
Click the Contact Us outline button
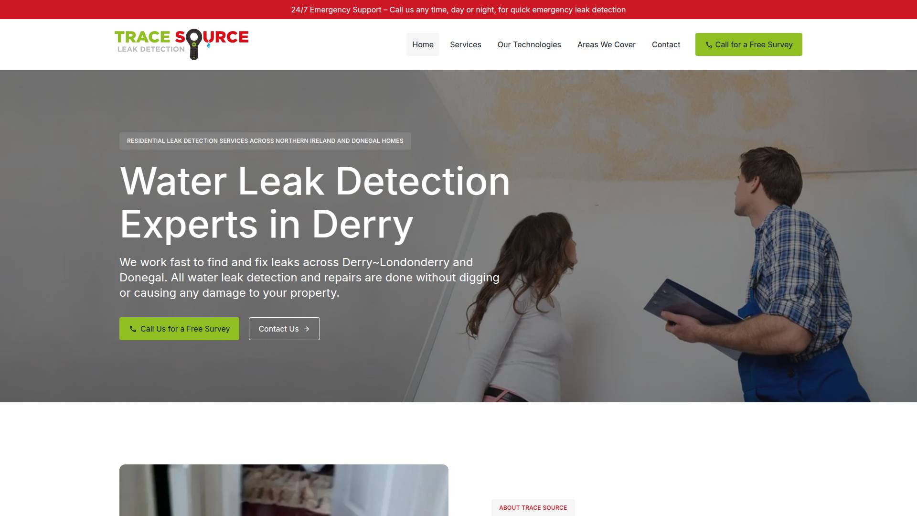coord(284,329)
